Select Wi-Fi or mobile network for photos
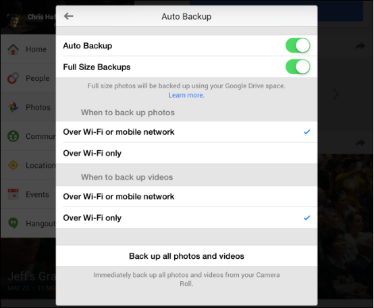374x308 pixels. click(x=186, y=132)
